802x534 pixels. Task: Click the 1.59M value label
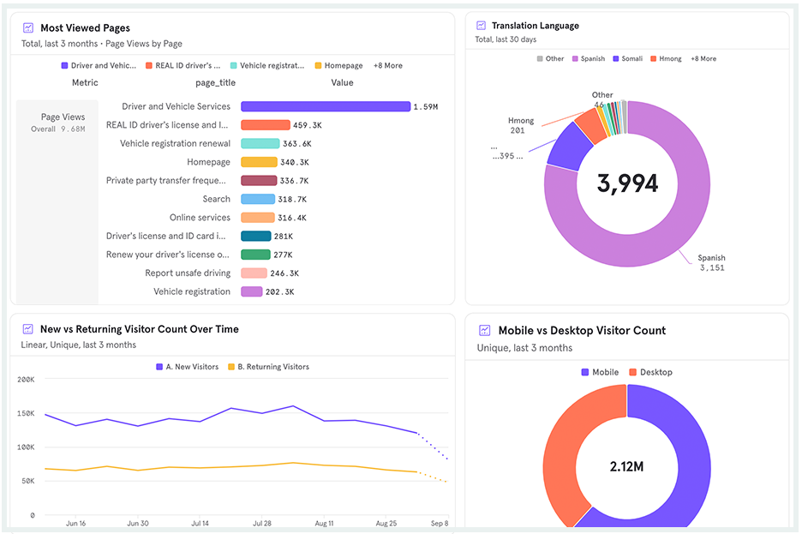point(426,107)
